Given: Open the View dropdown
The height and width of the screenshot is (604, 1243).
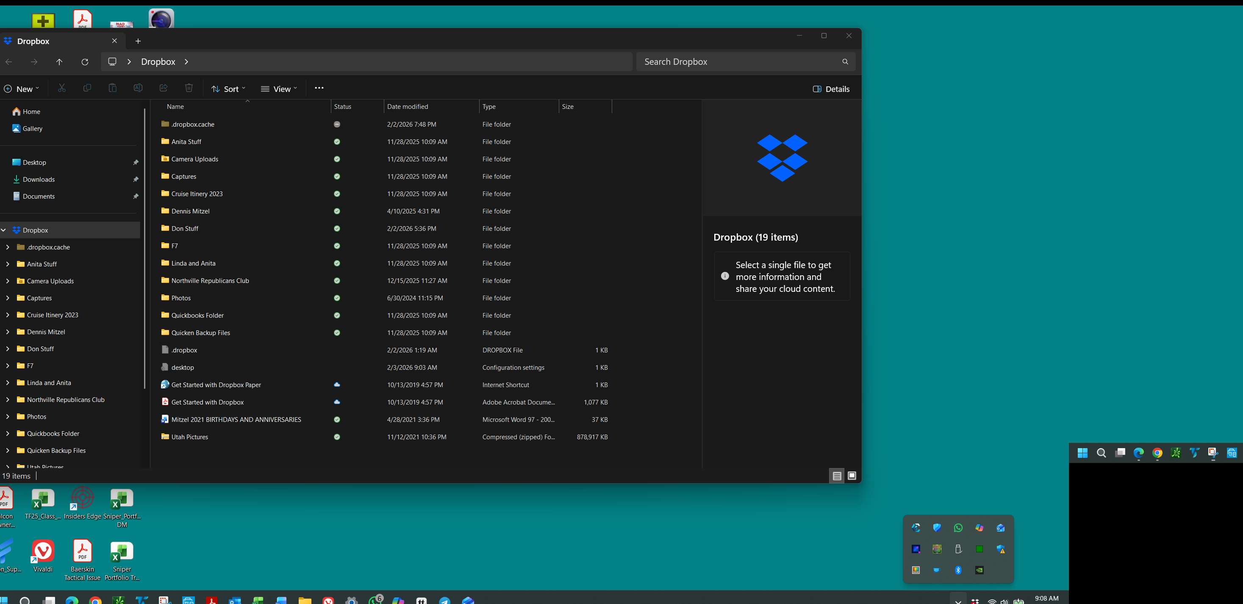Looking at the screenshot, I should click(279, 89).
